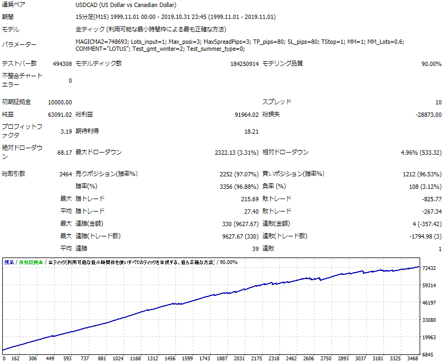Click the max drawdown 2322.13 (3.31%) value

(x=237, y=153)
